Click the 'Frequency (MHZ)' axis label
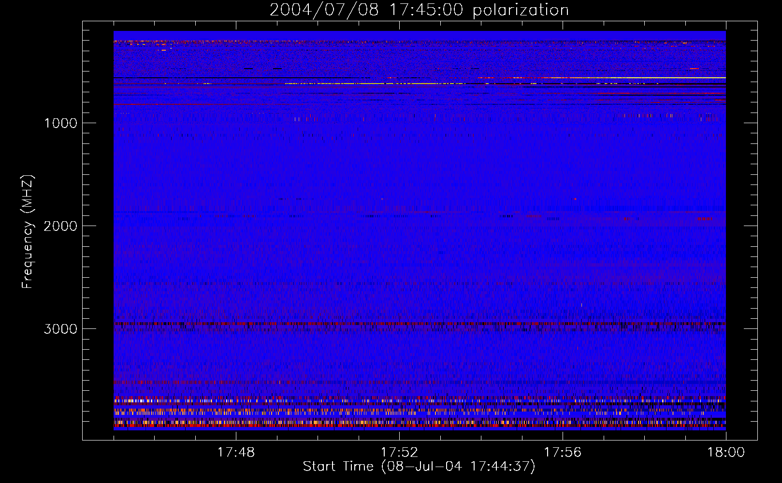Screen dimensions: 782x483 pyautogui.click(x=28, y=232)
